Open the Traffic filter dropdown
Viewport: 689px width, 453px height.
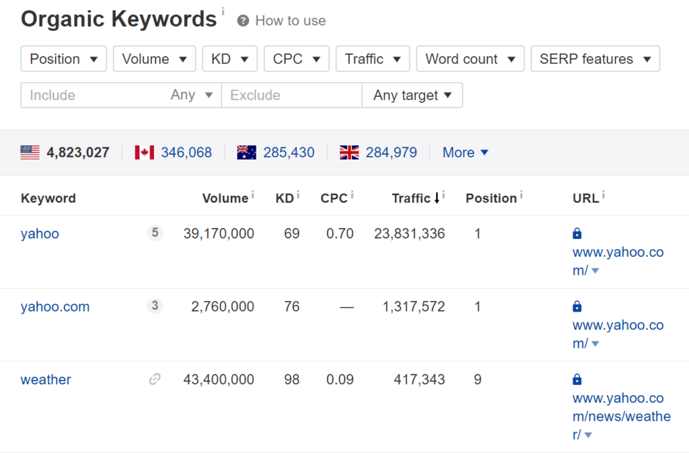373,59
